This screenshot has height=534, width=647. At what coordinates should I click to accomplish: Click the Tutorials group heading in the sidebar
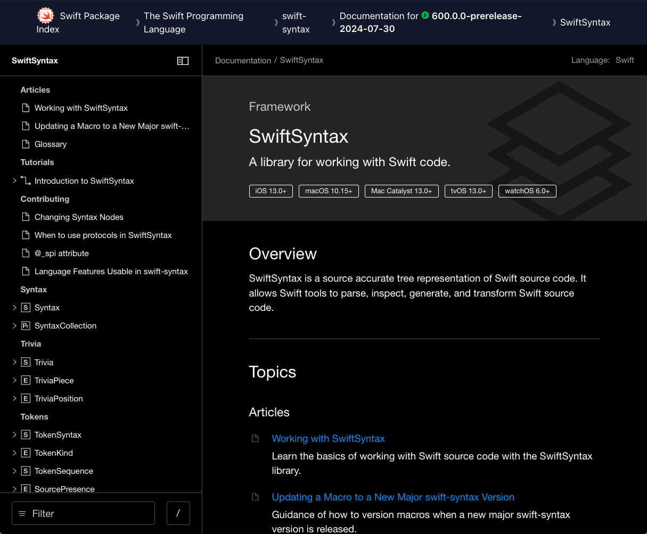37,162
